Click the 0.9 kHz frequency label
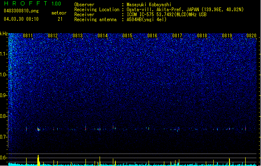The image size is (261, 166). pyautogui.click(x=3, y=95)
